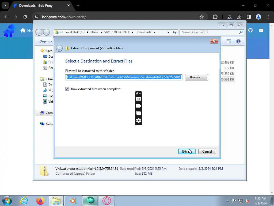The height and width of the screenshot is (206, 274).
Task: Click the Extract button in the wizard
Action: click(187, 151)
